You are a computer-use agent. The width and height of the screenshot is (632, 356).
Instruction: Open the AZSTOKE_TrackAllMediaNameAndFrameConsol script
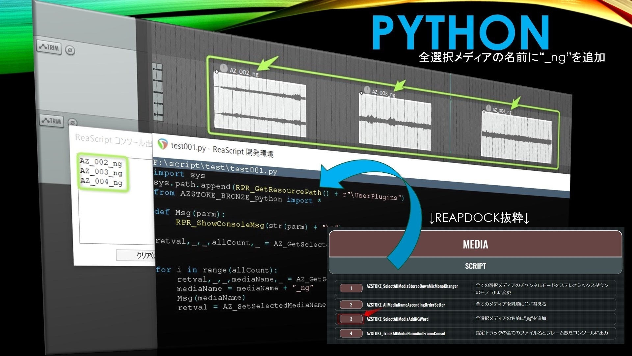click(x=406, y=334)
